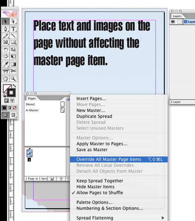This screenshot has height=221, width=195.
Task: Choose Override All Master Page Items
Action: pyautogui.click(x=119, y=160)
